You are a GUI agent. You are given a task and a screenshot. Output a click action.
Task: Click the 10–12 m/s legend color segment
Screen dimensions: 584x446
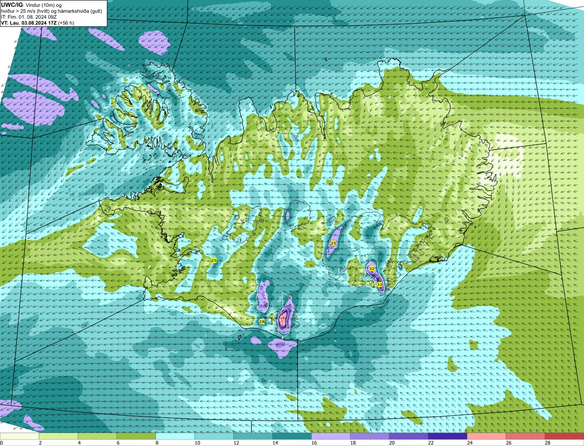tap(214, 436)
